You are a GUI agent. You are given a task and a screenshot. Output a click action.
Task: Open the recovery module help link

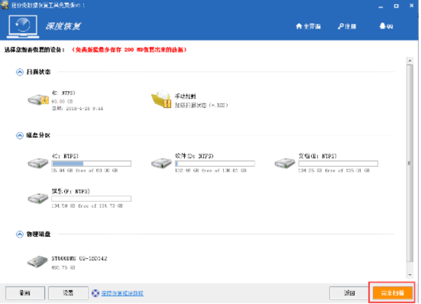click(122, 293)
